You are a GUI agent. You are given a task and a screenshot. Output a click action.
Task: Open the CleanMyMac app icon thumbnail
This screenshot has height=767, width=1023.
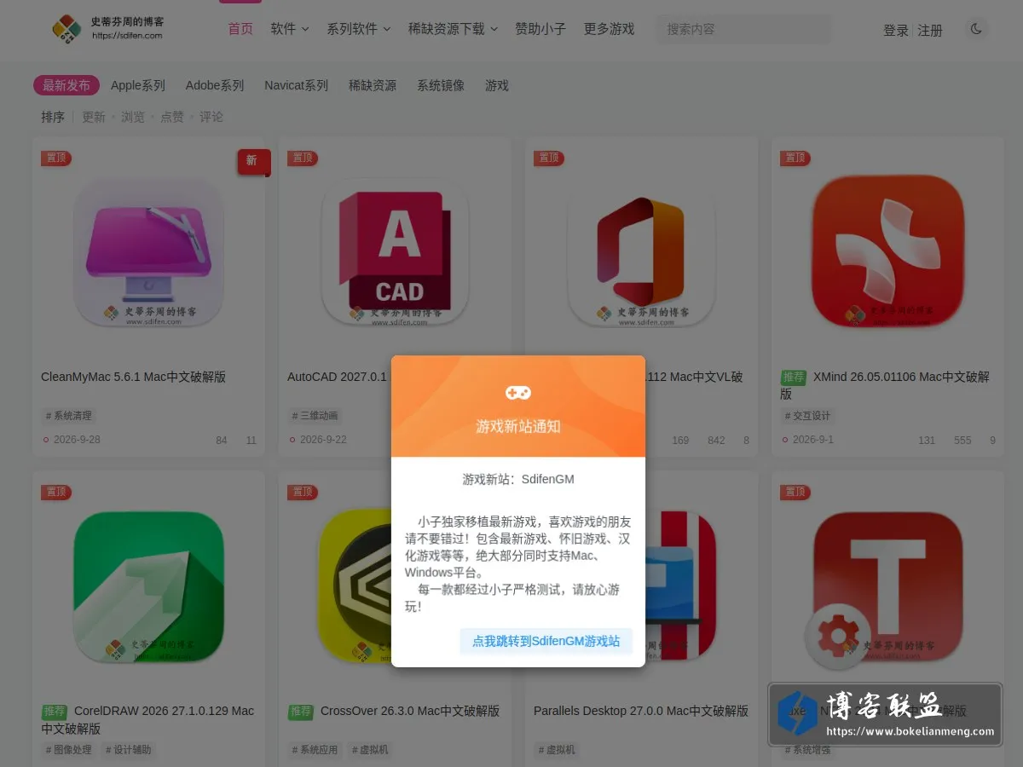click(x=148, y=253)
